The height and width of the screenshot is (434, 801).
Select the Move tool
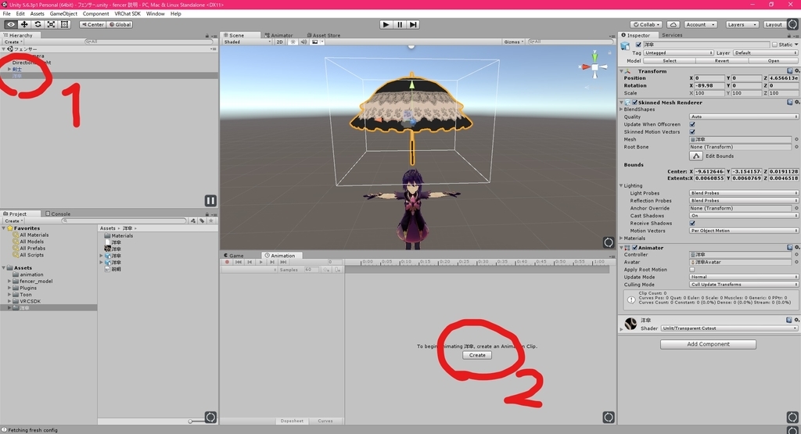pos(24,24)
